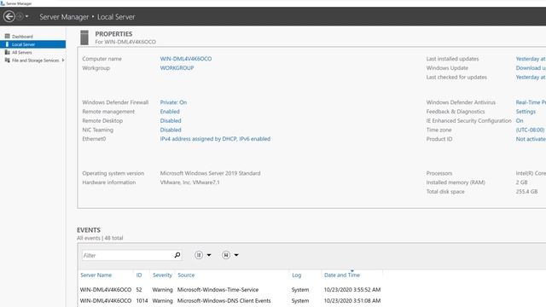Click the PROPERTIES section heading
Image resolution: width=546 pixels, height=307 pixels.
(113, 34)
